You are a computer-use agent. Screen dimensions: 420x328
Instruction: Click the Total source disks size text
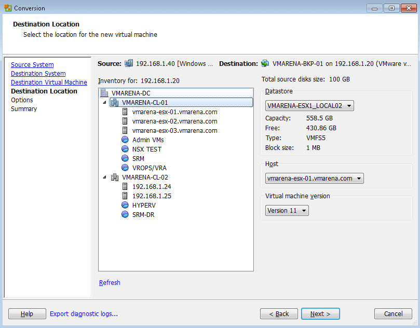[306, 79]
